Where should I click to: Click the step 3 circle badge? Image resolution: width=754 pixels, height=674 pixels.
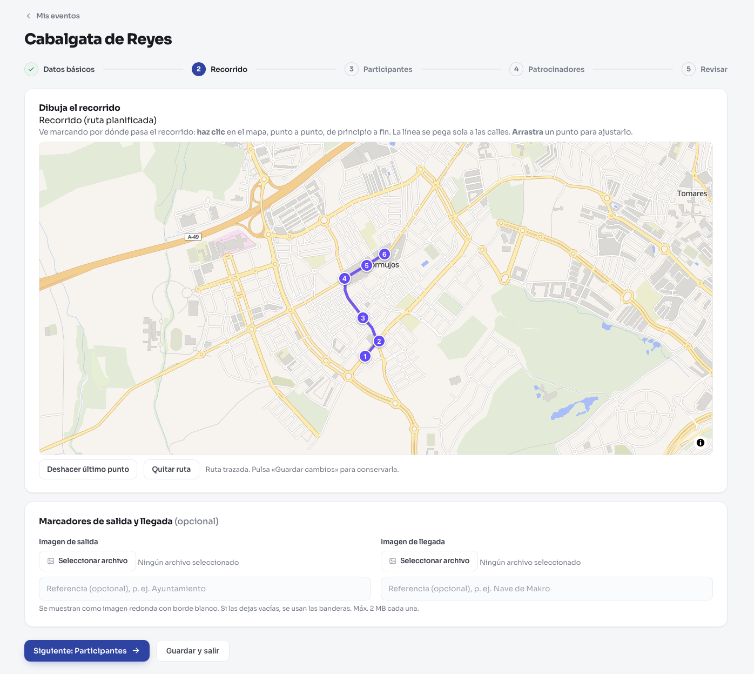pos(352,69)
